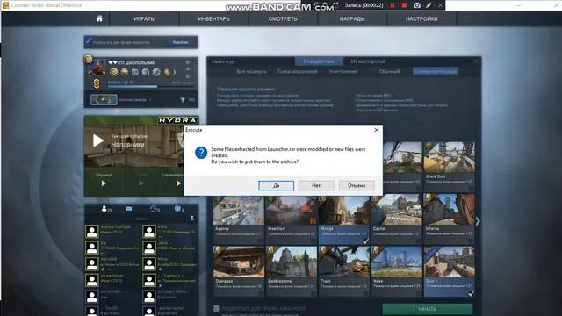Toggle the Cobblestone map selection

[292, 271]
